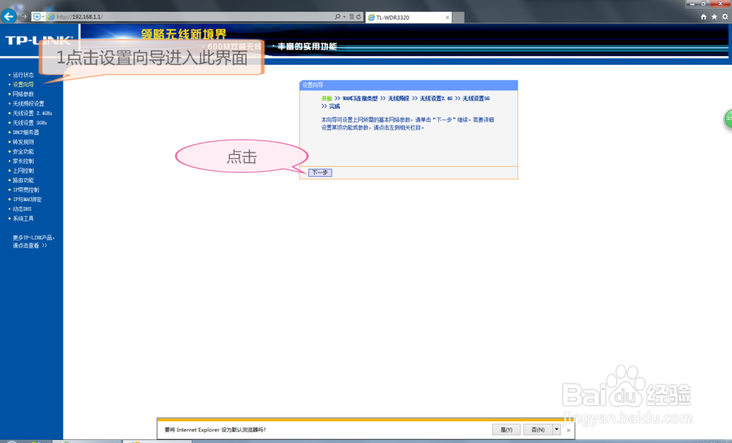Open Favorites star icon
Viewport: 732px width, 443px height.
714,17
